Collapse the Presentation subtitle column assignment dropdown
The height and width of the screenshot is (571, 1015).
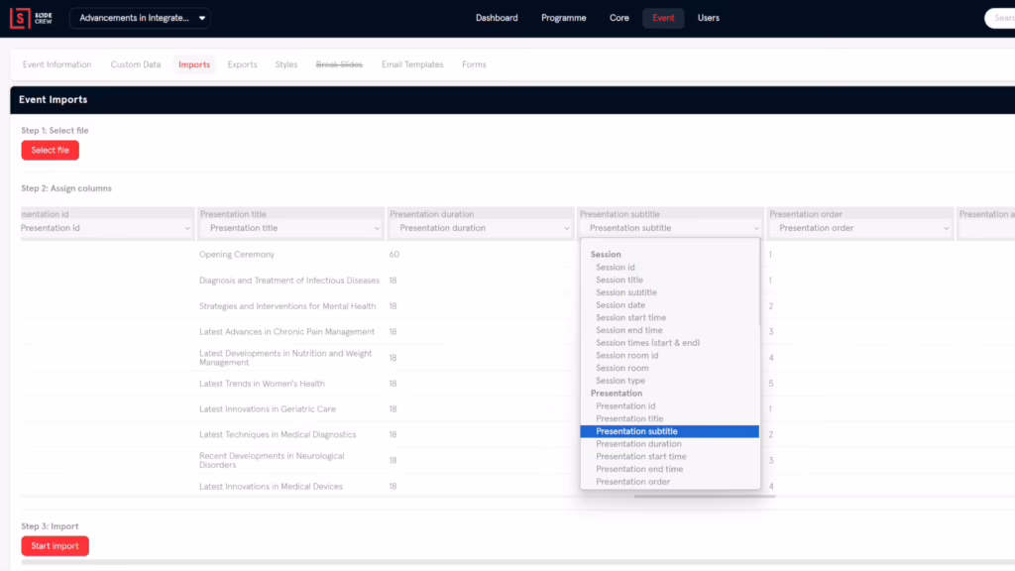point(670,228)
